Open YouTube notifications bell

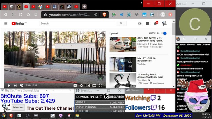click(x=155, y=23)
